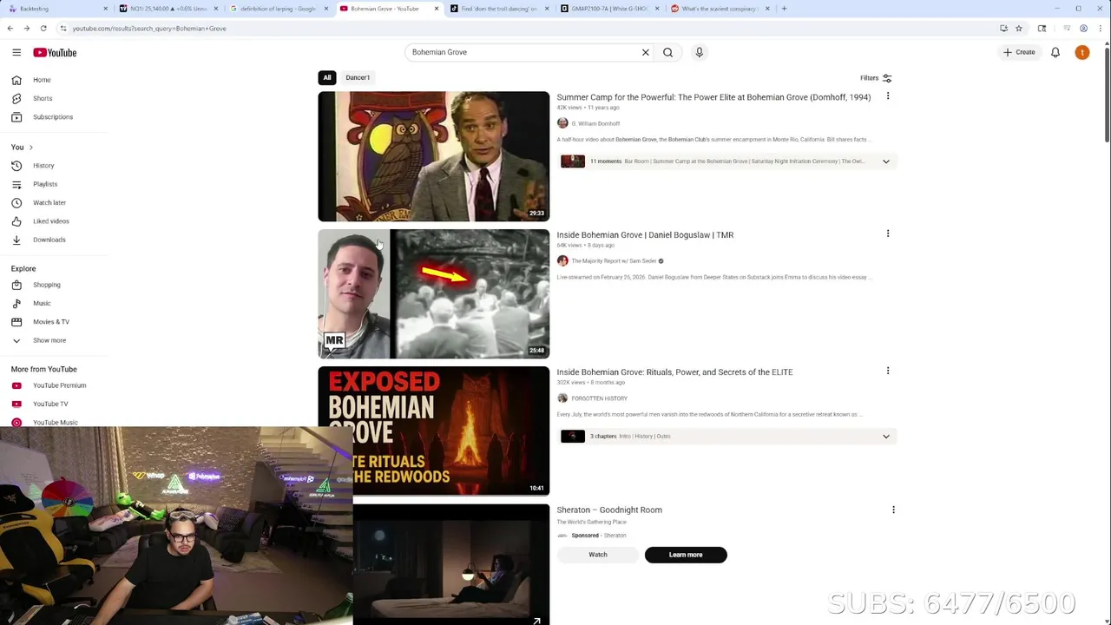Image resolution: width=1111 pixels, height=625 pixels.
Task: Click the owl thumbnail of Domhoff video
Action: (x=433, y=156)
